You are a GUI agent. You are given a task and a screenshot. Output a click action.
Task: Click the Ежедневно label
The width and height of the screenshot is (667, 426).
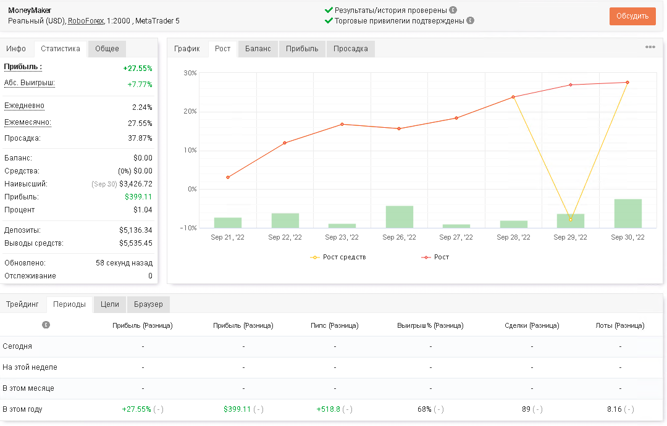pyautogui.click(x=24, y=106)
